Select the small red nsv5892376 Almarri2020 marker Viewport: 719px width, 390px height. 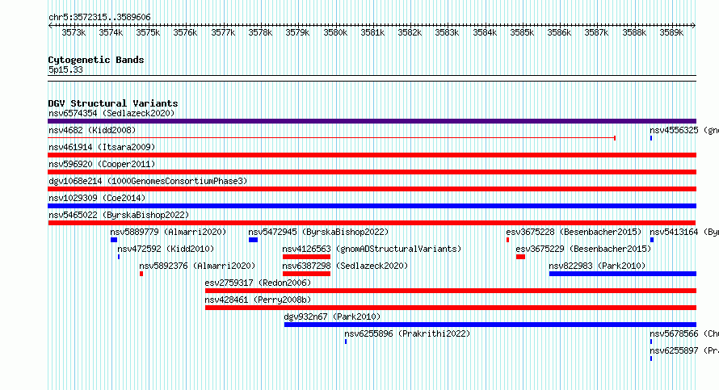pos(141,274)
